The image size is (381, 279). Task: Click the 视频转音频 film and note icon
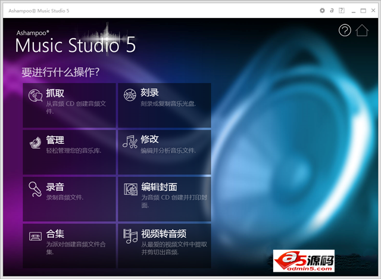(130, 235)
